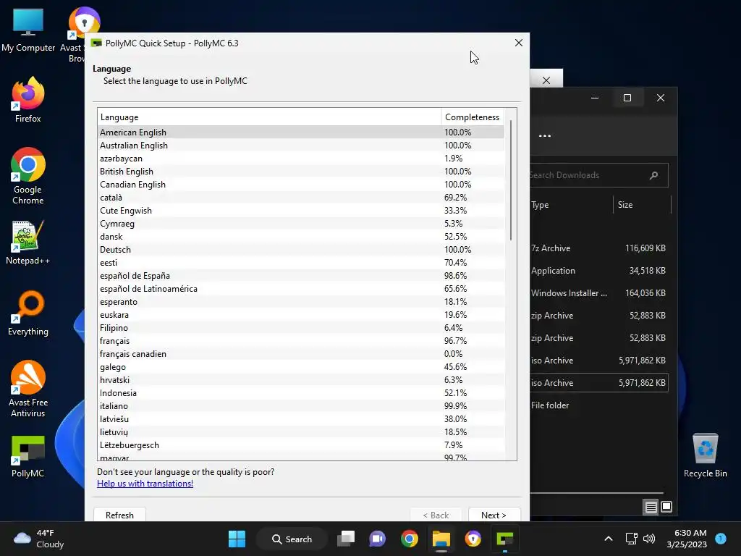Open Chat app in taskbar
Viewport: 741px width, 556px height.
[x=377, y=539]
